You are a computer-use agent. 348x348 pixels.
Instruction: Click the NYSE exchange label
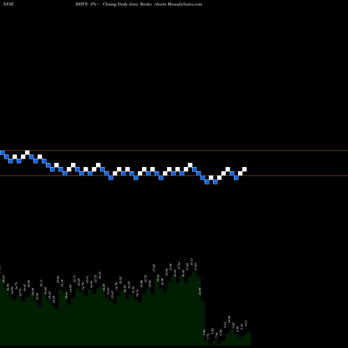click(x=8, y=4)
